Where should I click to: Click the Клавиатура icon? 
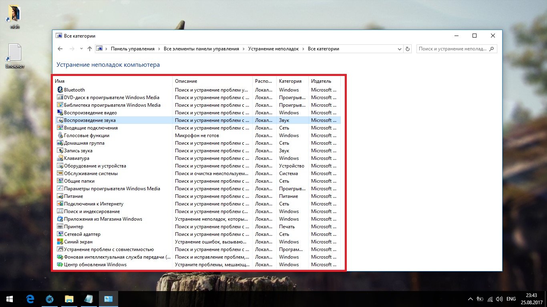[x=60, y=158]
